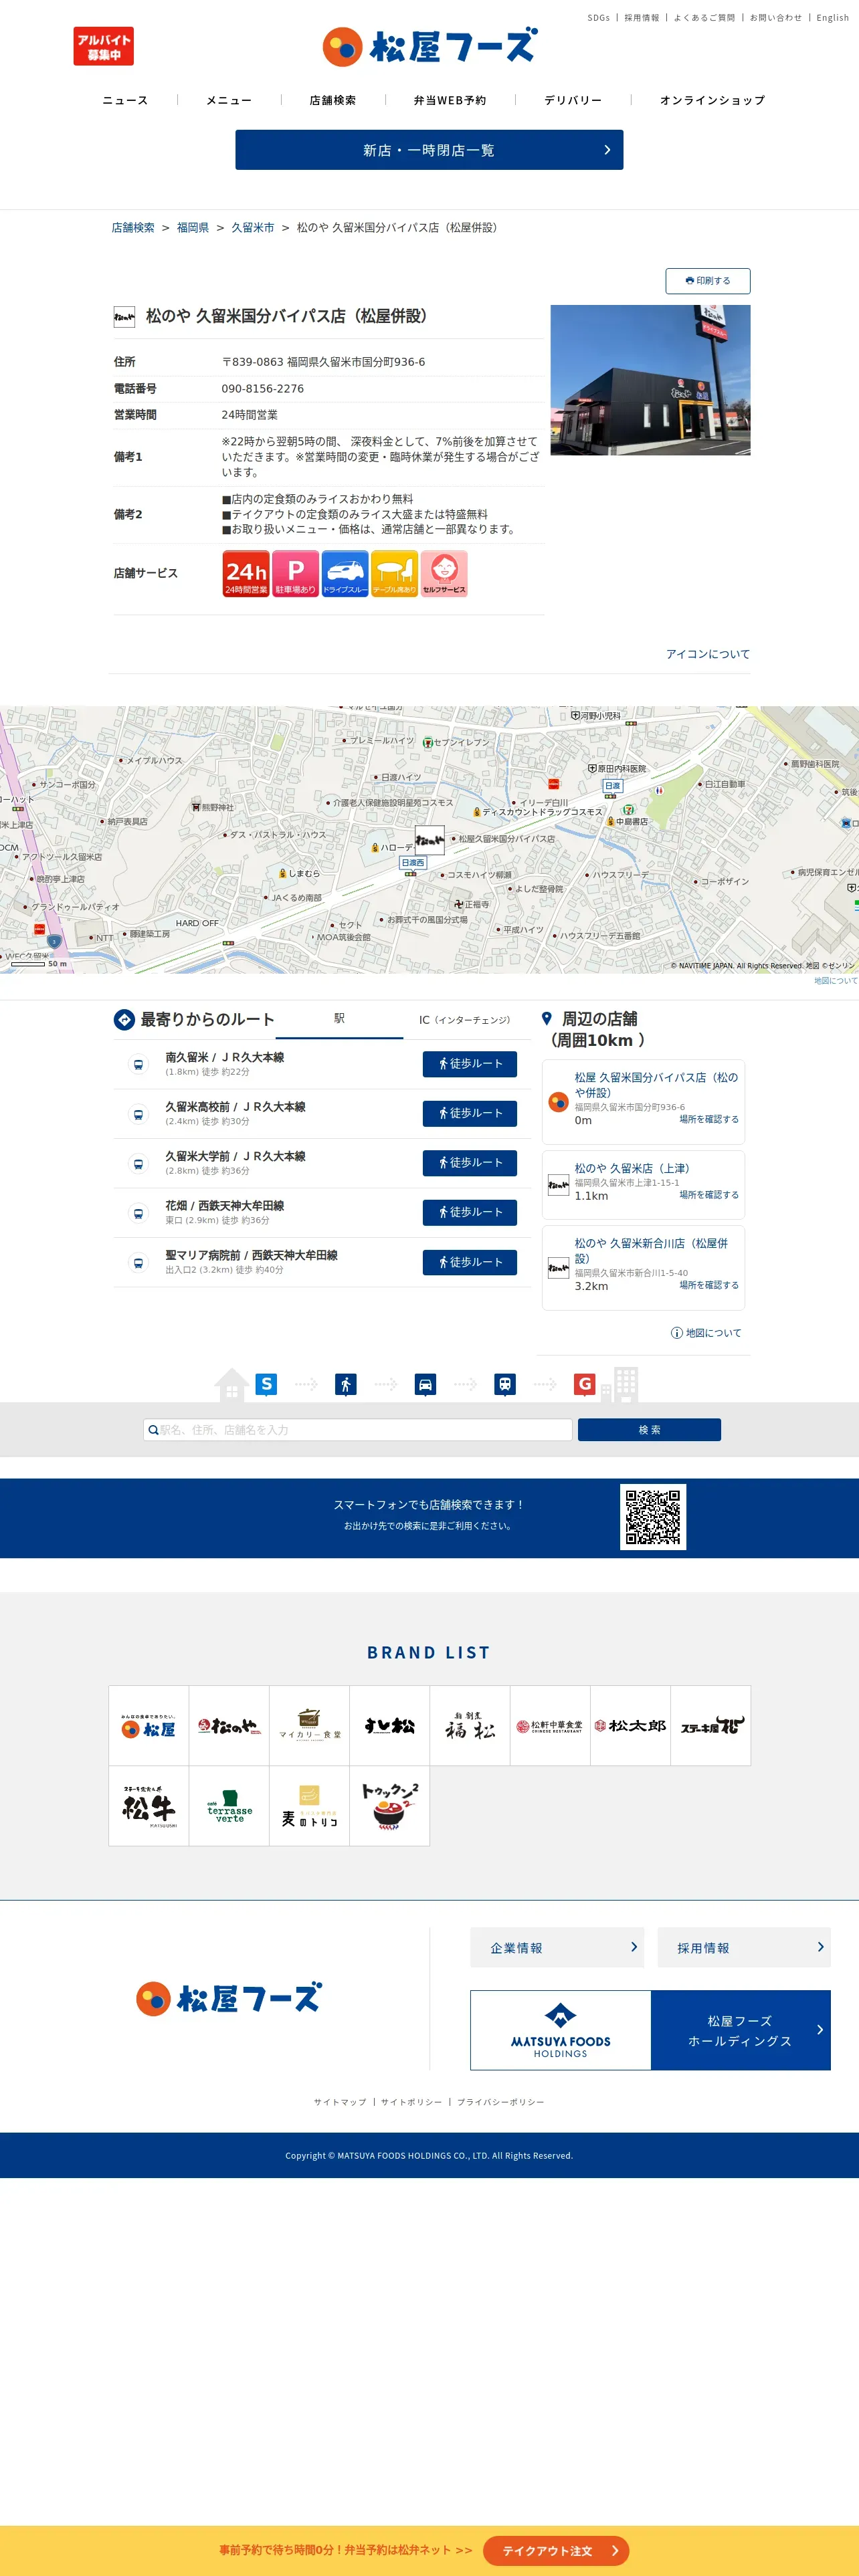The image size is (859, 2576).
Task: Open terrasse verte brand logo
Action: point(229,1806)
